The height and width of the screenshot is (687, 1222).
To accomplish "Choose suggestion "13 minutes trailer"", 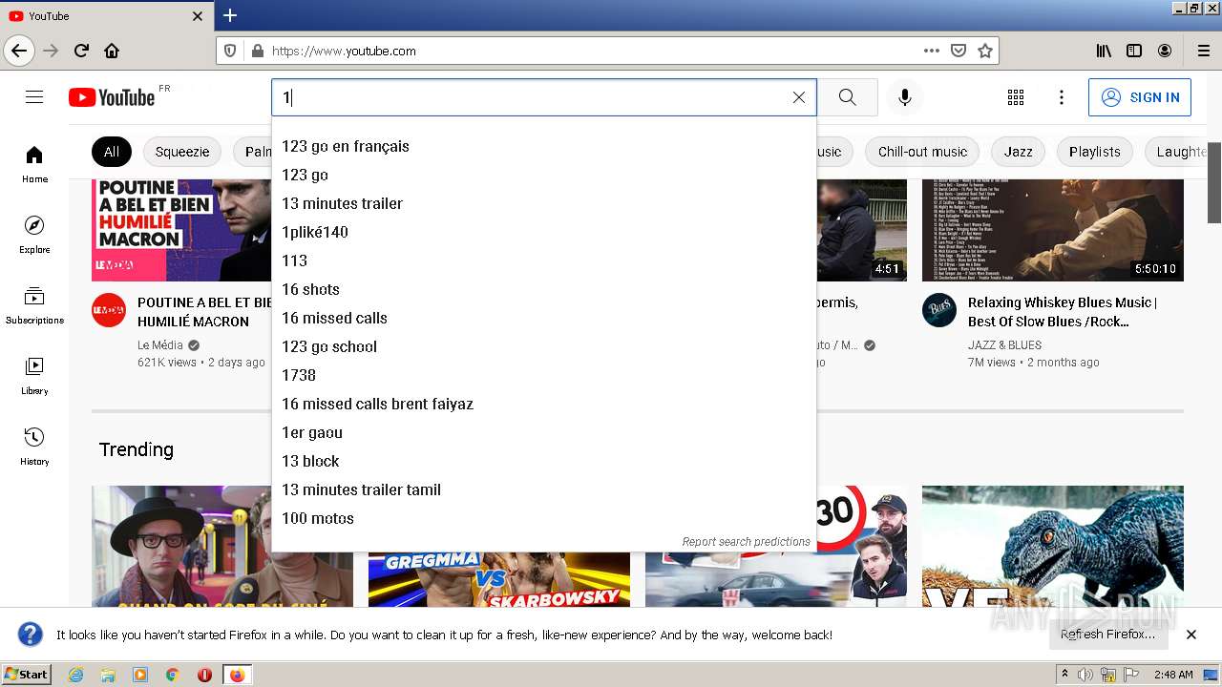I will point(544,203).
